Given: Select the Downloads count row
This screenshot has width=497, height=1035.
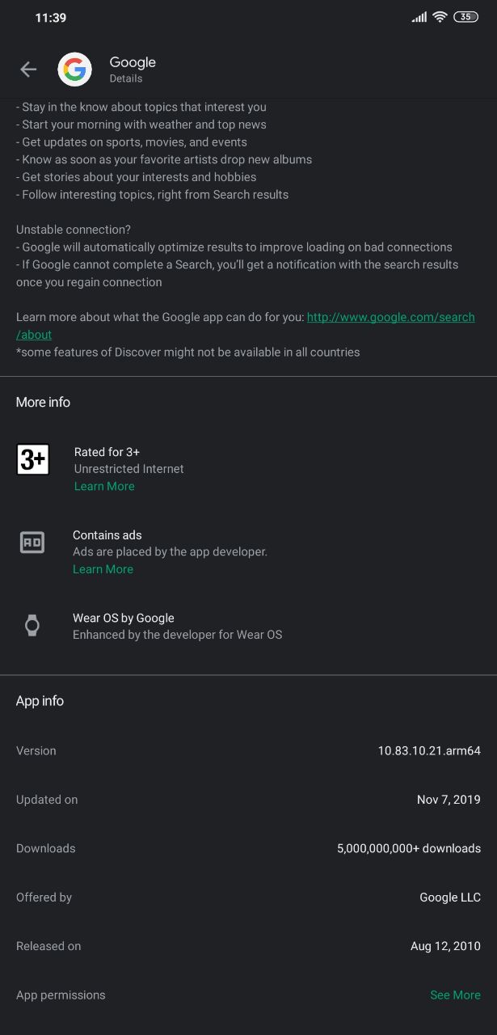Looking at the screenshot, I should [248, 848].
